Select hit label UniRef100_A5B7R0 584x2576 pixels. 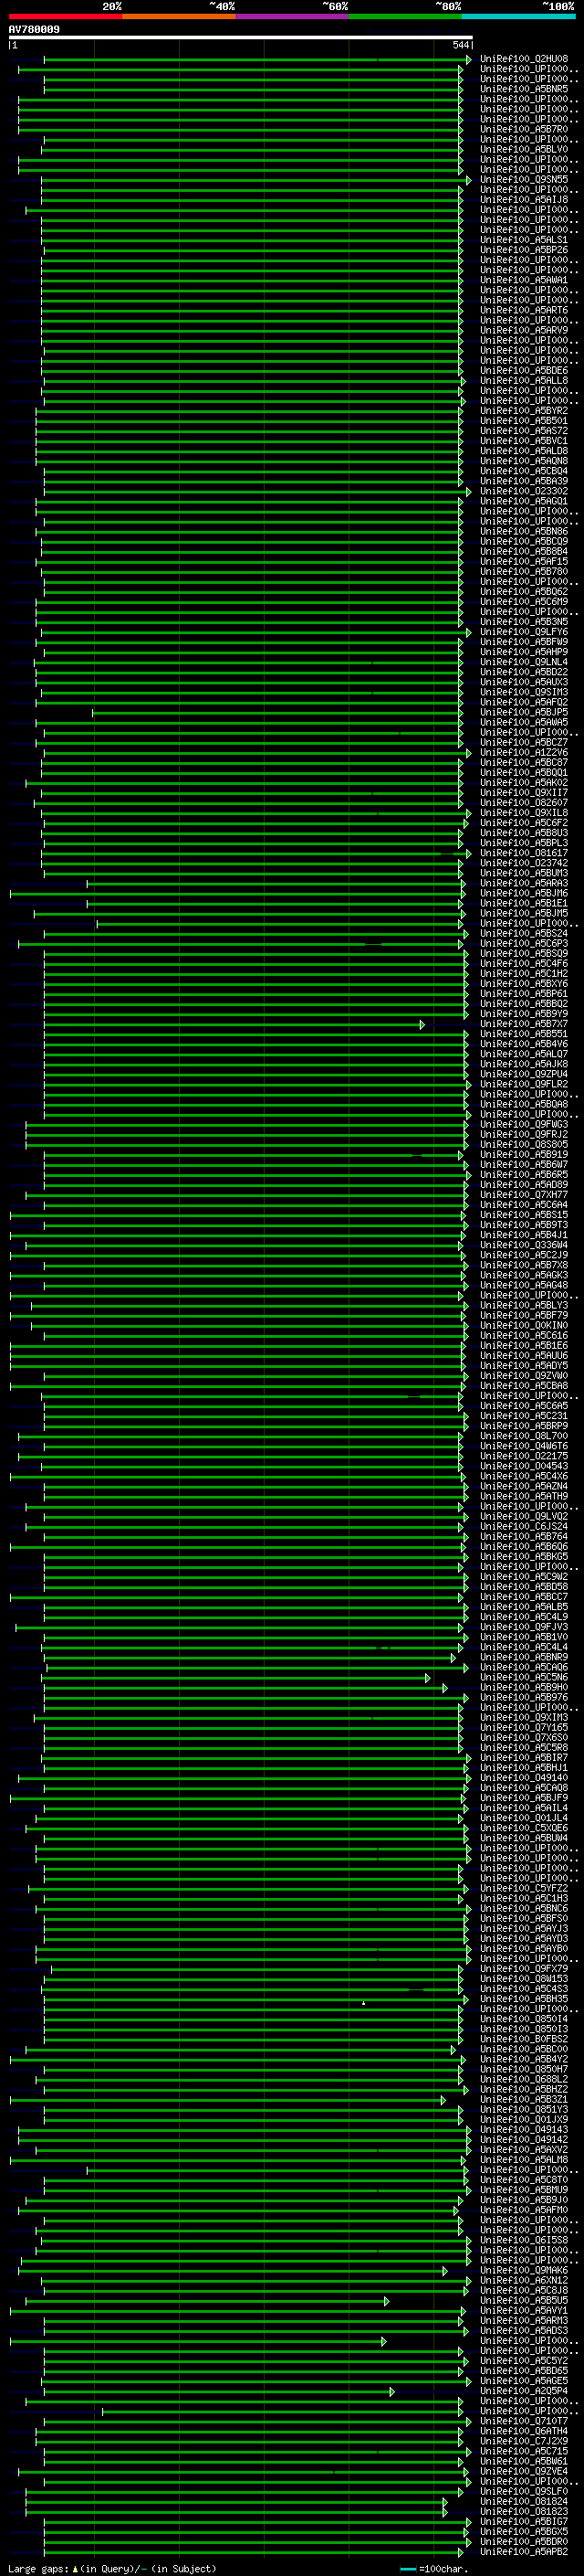pos(524,129)
